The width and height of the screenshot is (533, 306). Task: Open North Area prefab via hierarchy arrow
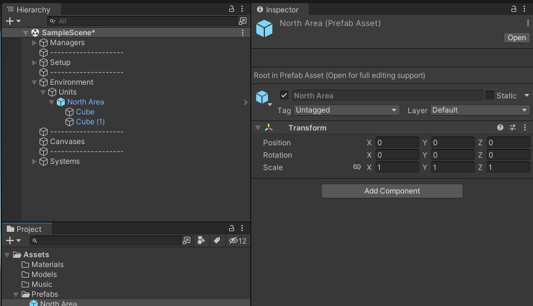pyautogui.click(x=246, y=102)
